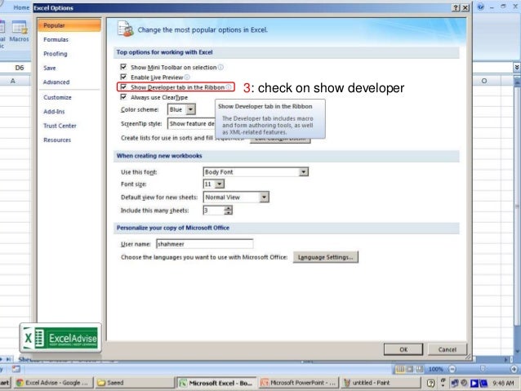The width and height of the screenshot is (521, 391).
Task: Click Normal view icon in Excel status bar
Action: point(400,369)
